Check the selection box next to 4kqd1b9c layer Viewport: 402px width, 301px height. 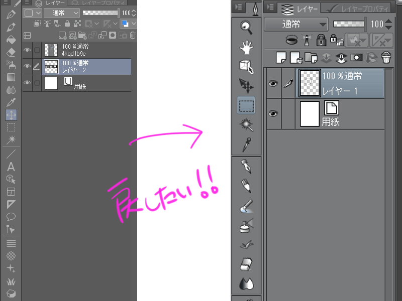pyautogui.click(x=37, y=50)
